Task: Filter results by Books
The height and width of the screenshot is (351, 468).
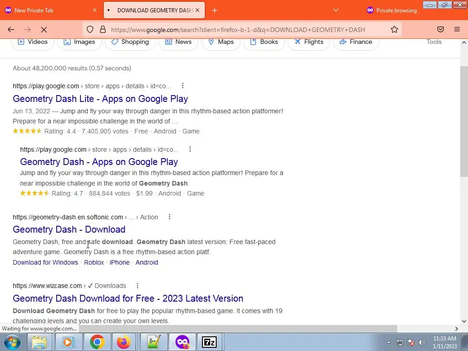Action: pyautogui.click(x=264, y=42)
